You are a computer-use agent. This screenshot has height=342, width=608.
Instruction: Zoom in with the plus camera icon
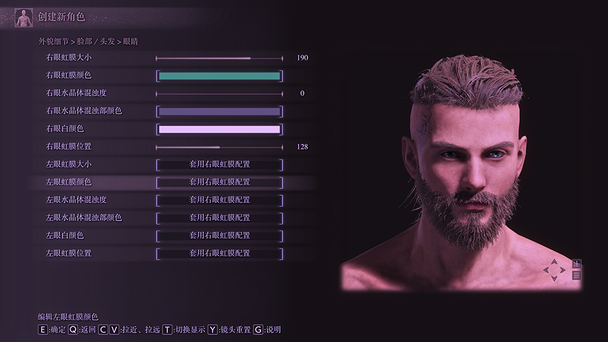coord(576,264)
